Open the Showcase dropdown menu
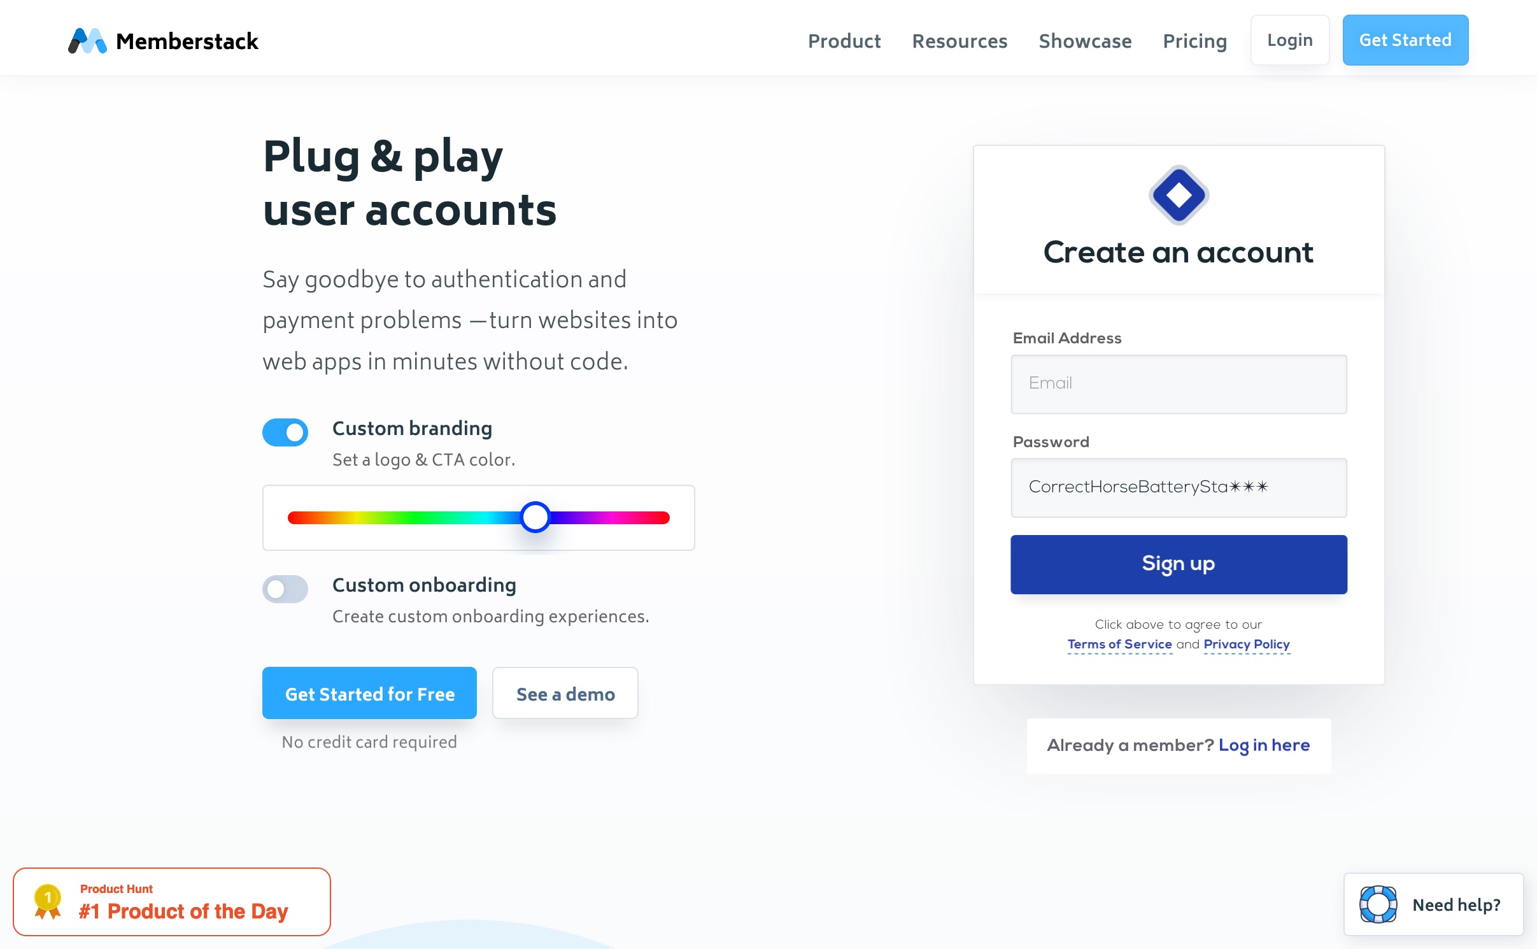 click(x=1086, y=39)
